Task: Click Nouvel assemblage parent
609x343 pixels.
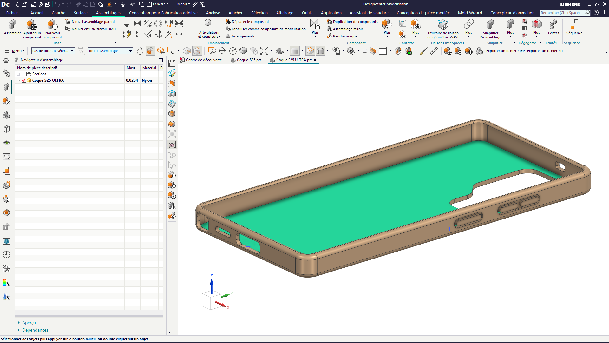Action: click(90, 22)
